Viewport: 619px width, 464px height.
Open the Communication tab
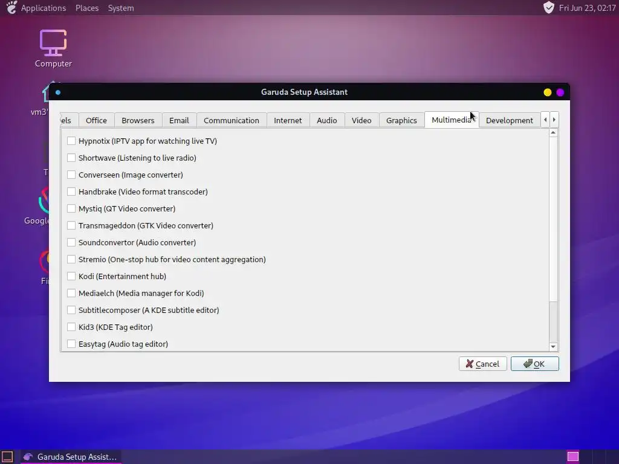pyautogui.click(x=232, y=120)
